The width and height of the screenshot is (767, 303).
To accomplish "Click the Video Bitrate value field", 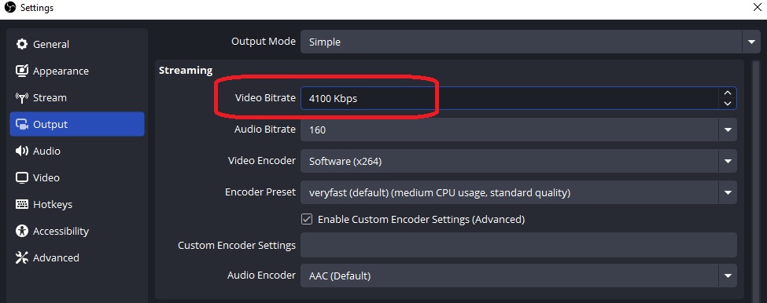I will click(509, 98).
